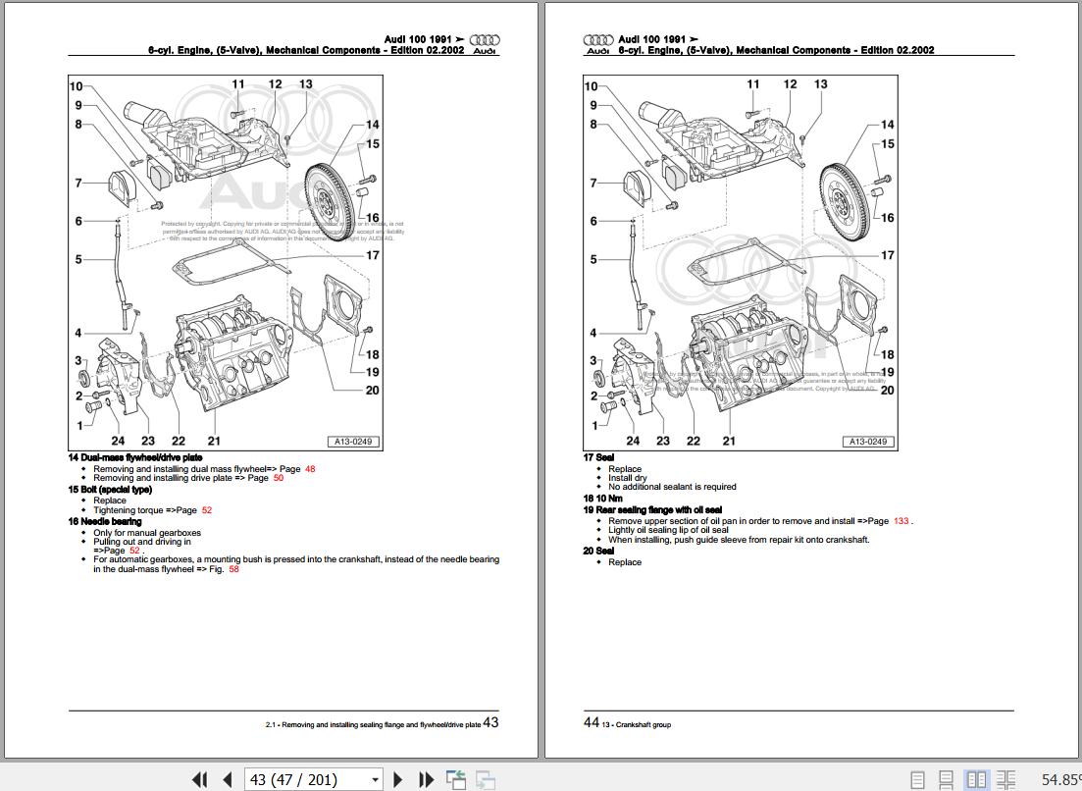1082x791 pixels.
Task: Open tightening torque page 52 link
Action: coord(206,510)
